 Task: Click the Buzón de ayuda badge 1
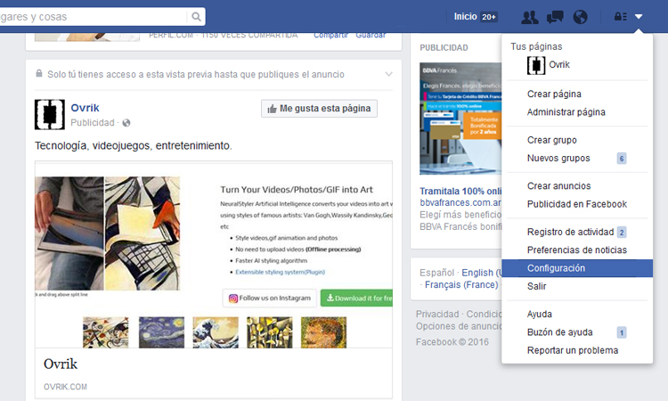[x=622, y=332]
